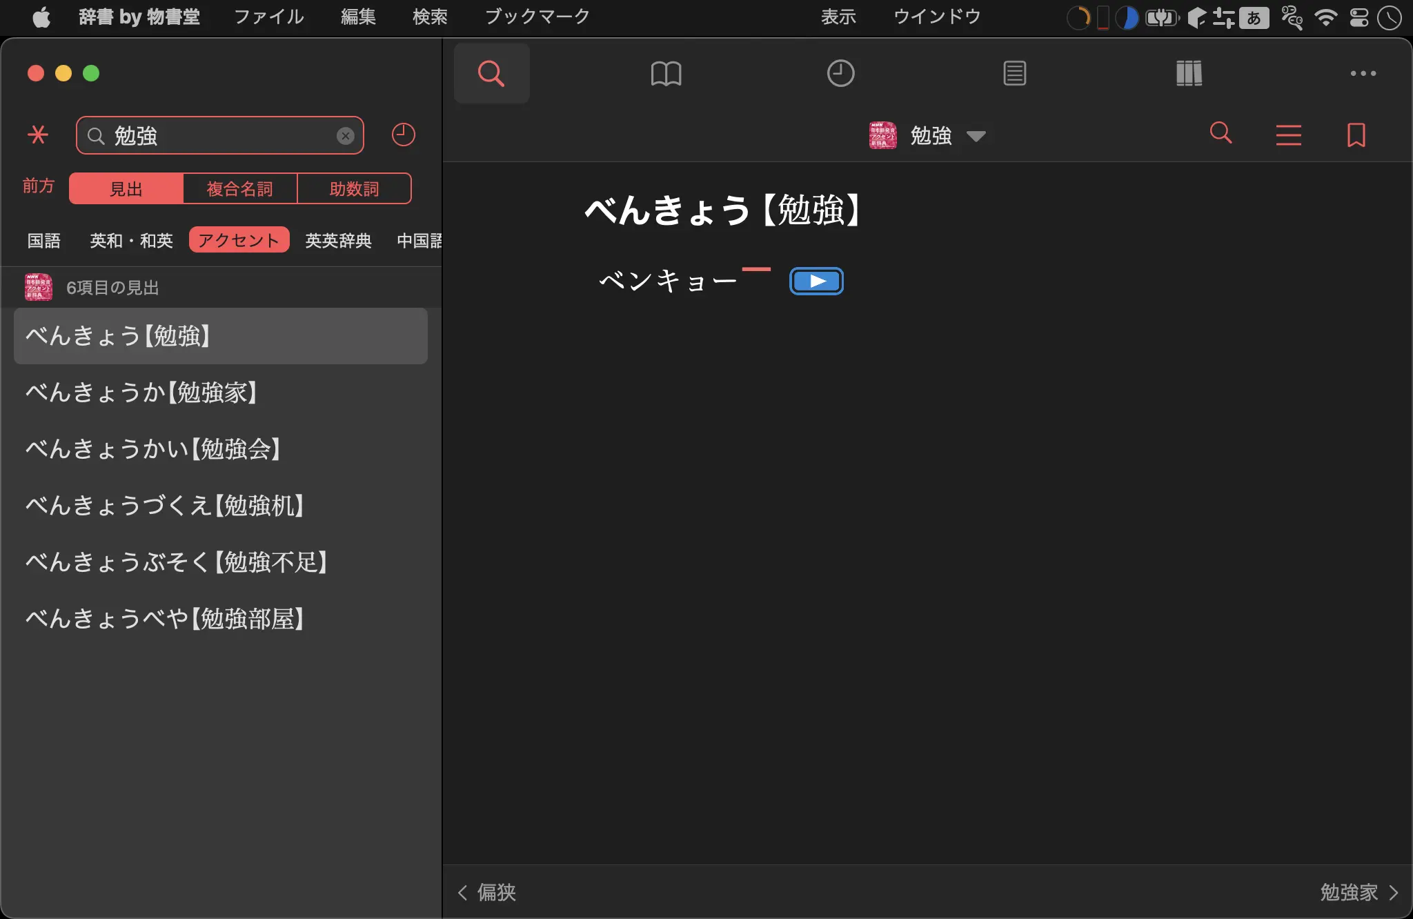Select the 複合名詞 search segment

pos(240,188)
